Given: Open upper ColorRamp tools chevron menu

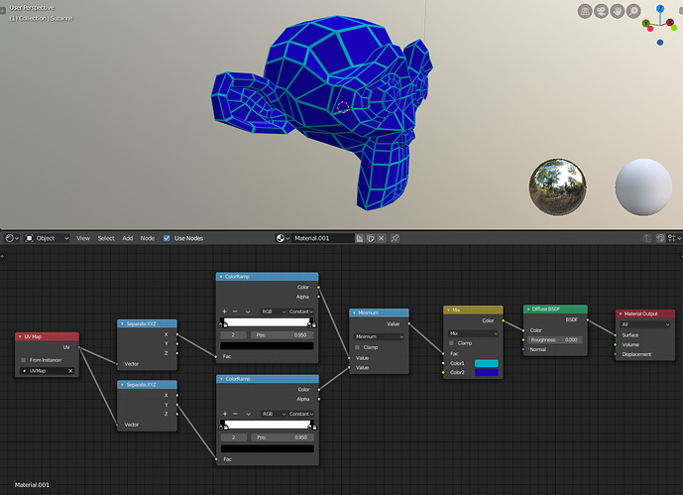Looking at the screenshot, I should click(x=248, y=312).
